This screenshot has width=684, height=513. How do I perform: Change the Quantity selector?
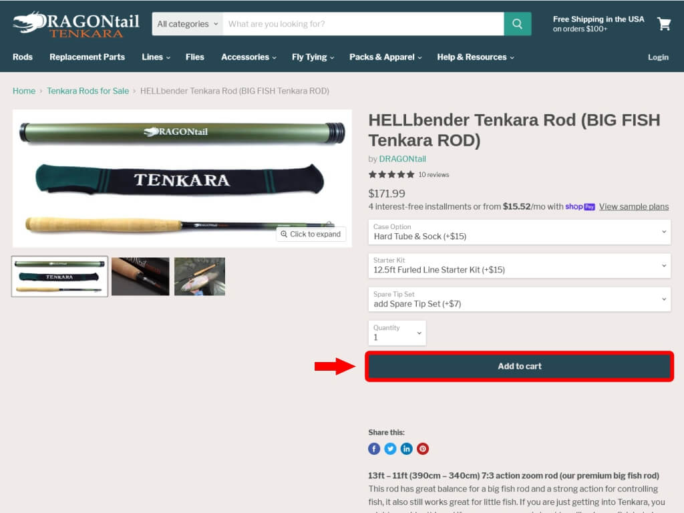pyautogui.click(x=397, y=333)
